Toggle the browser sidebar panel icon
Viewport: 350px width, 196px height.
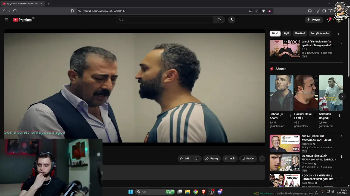click(324, 11)
